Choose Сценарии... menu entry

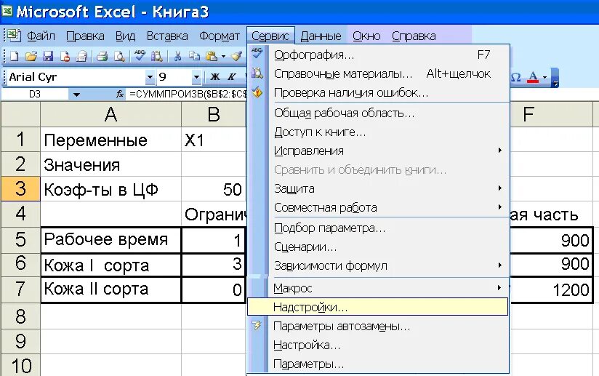click(x=378, y=247)
